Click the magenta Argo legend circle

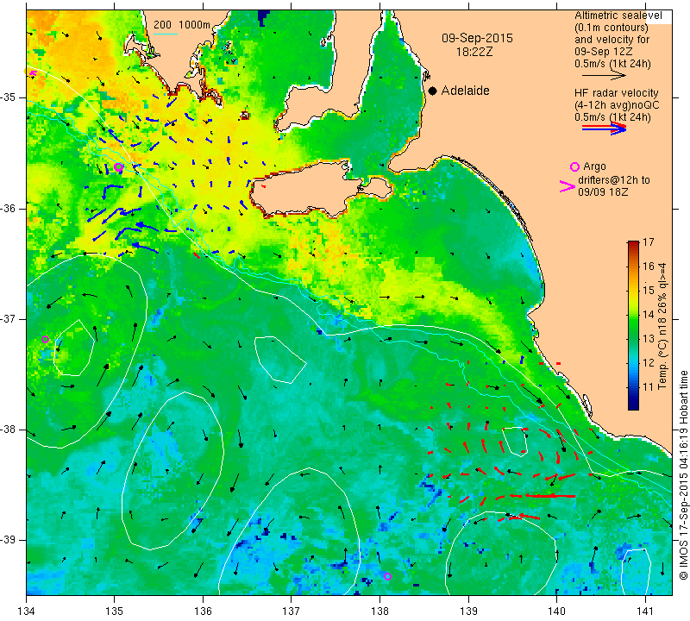tap(574, 166)
